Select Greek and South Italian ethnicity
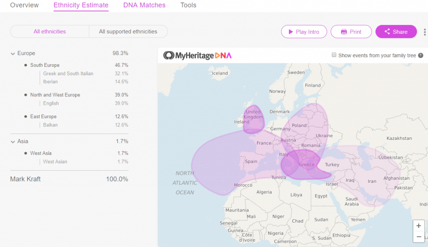Screen dimensions: 428x247 click(85, 73)
